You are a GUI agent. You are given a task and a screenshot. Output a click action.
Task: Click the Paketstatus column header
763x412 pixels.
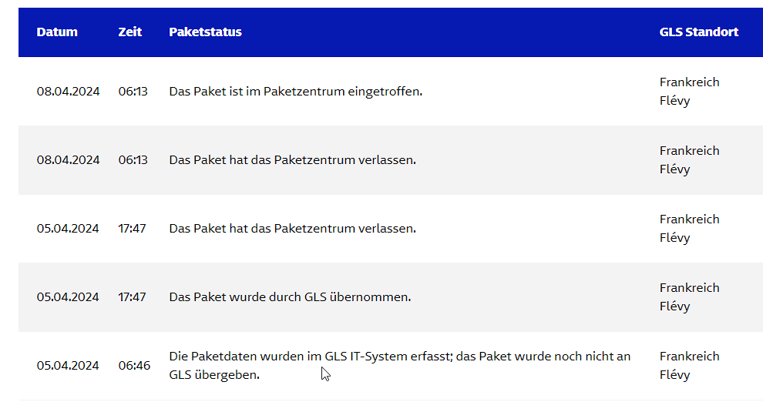(x=205, y=32)
